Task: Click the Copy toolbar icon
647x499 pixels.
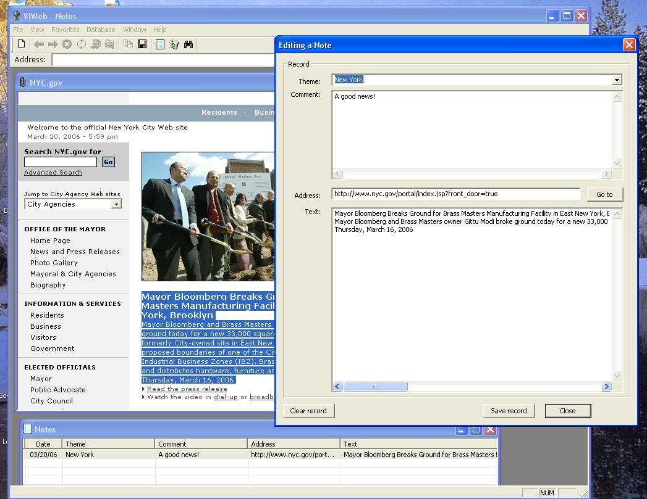Action: tap(129, 44)
